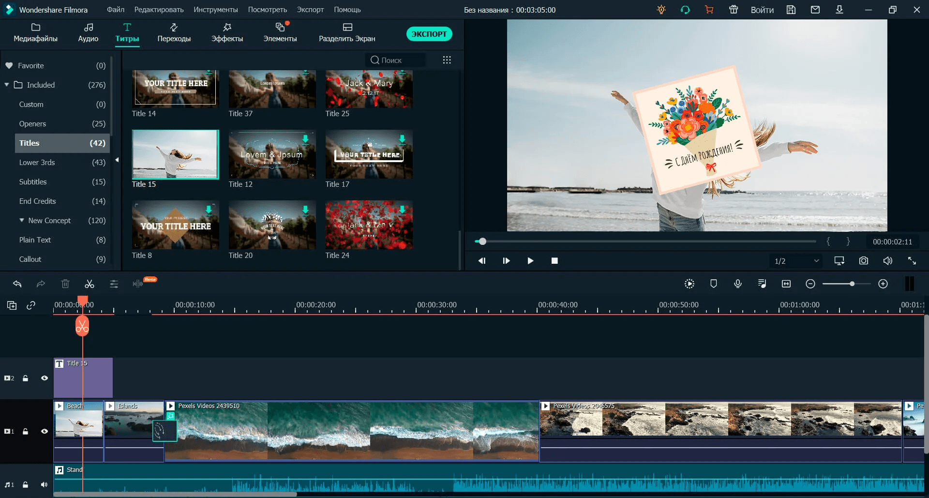Collapse the New Concept category
Image resolution: width=929 pixels, height=498 pixels.
[x=22, y=220]
